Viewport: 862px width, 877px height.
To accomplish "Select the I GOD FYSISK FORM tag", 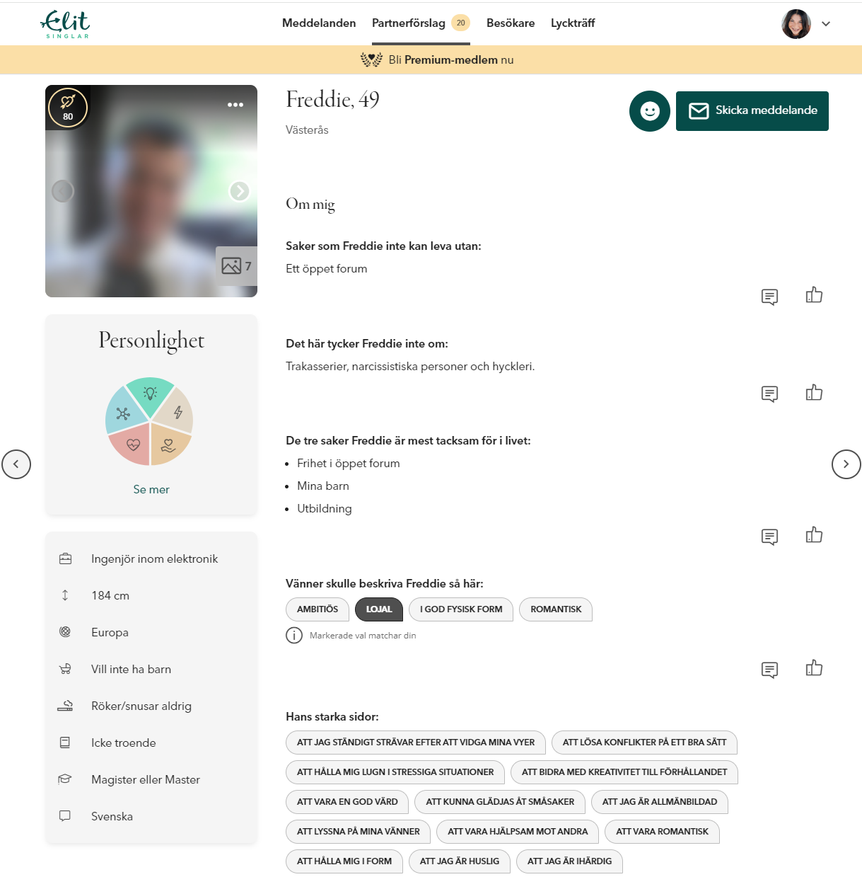I will click(461, 609).
